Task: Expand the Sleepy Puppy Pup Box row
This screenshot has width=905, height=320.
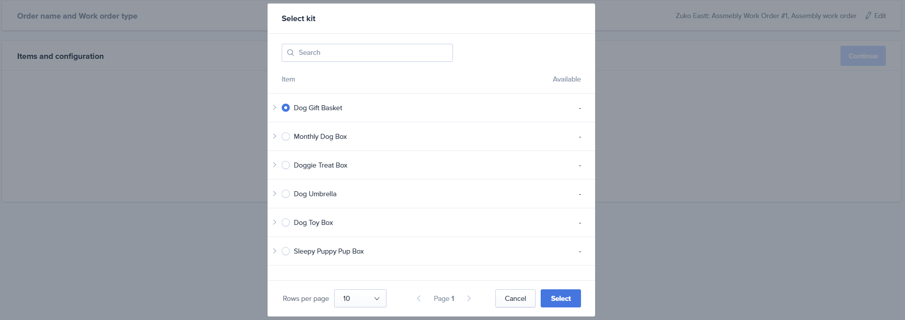Action: coord(275,251)
